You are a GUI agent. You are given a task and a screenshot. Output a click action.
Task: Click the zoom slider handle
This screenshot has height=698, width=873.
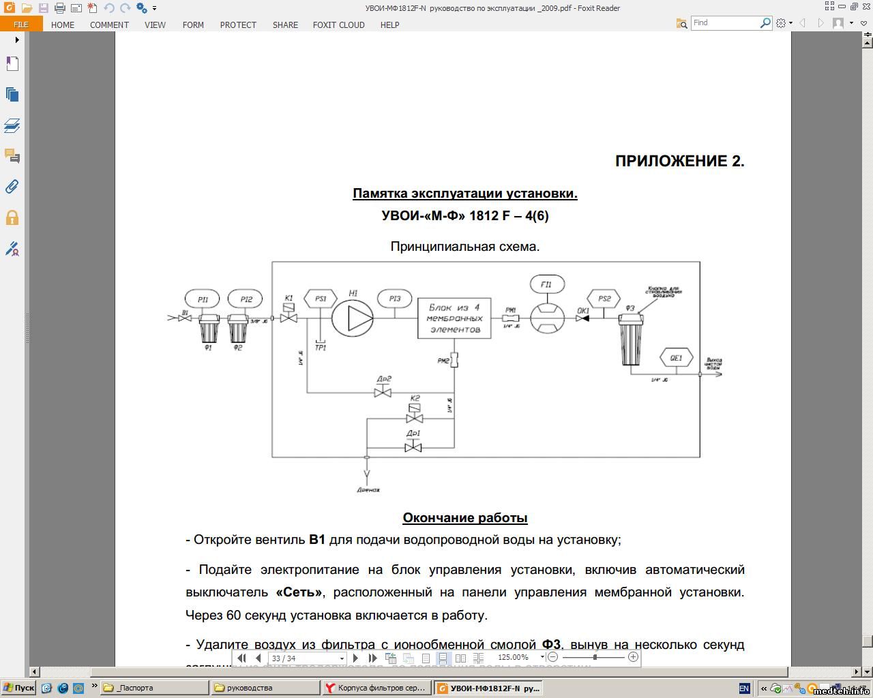(595, 657)
